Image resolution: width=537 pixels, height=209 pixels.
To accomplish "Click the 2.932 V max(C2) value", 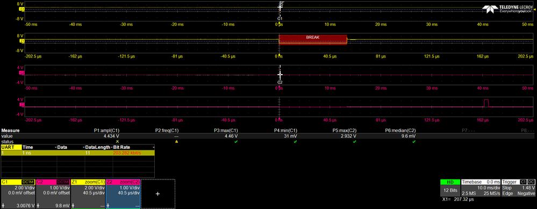I will click(348, 136).
